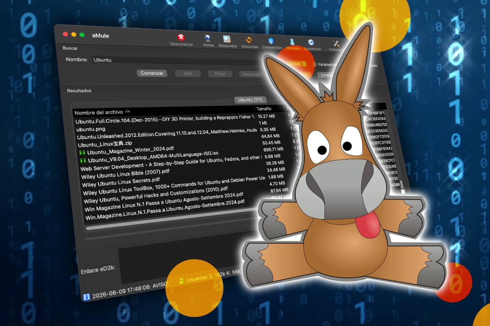Select Ubuntu_V9.04_Desktop_AMD64-MultiLanguage-ISO.iso file name
490x326 pixels.
pyautogui.click(x=153, y=157)
